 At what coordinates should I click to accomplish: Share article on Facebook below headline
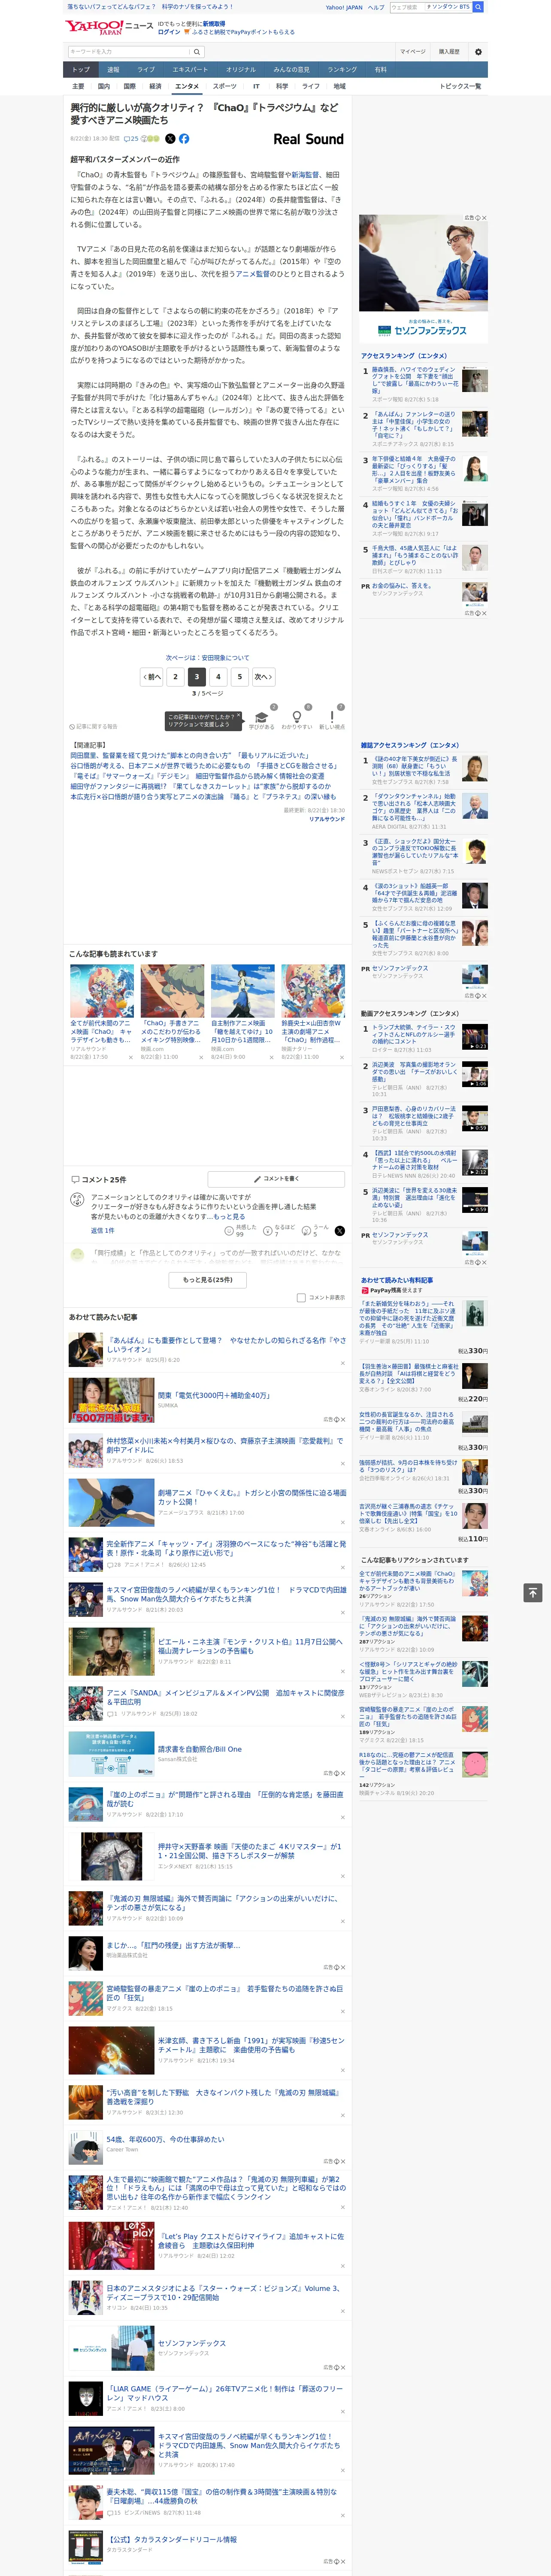184,139
